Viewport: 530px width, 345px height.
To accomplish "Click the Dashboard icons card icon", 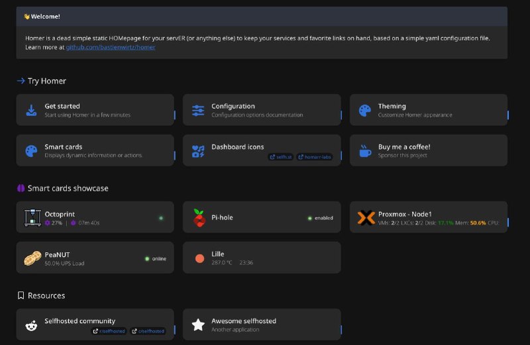I will [198, 152].
